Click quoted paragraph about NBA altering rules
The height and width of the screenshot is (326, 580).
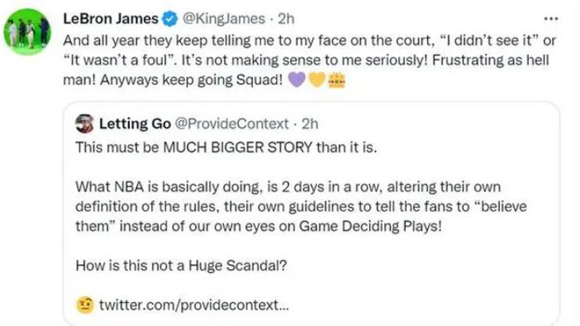click(x=301, y=206)
